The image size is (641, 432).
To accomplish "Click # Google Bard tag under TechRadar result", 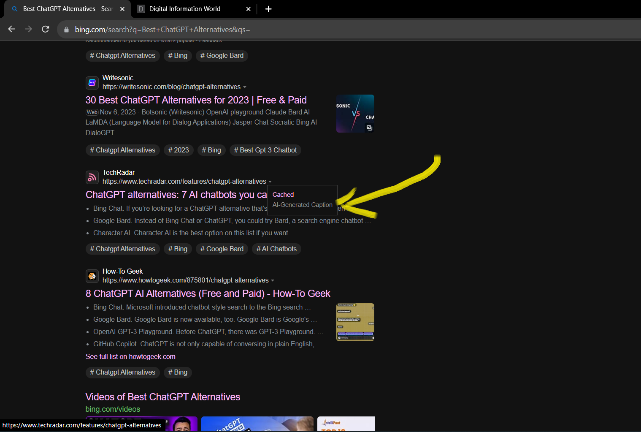I will (222, 249).
